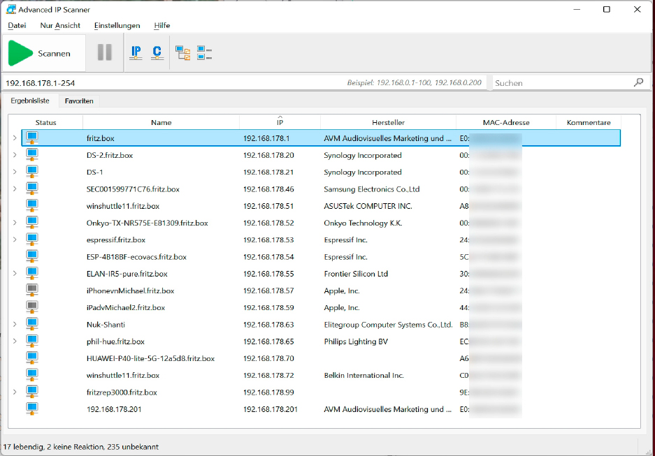The width and height of the screenshot is (655, 456).
Task: Click the device icon of Onkyo-TX-NR575E
Action: [x=32, y=222]
